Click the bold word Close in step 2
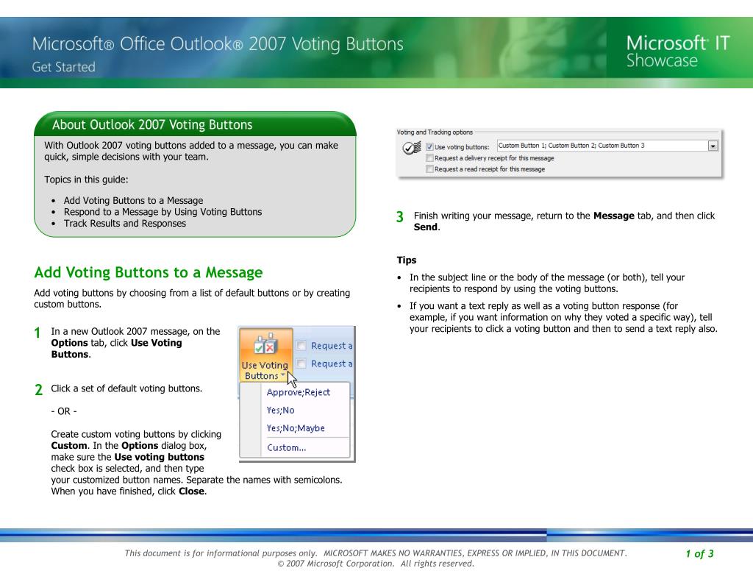753x582 pixels. point(192,491)
